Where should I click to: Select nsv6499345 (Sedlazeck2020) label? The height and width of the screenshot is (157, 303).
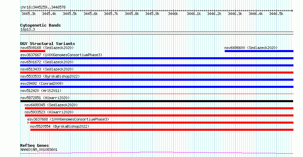[51, 105]
